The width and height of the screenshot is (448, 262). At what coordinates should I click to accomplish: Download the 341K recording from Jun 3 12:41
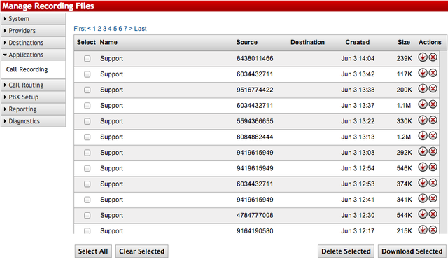click(423, 199)
